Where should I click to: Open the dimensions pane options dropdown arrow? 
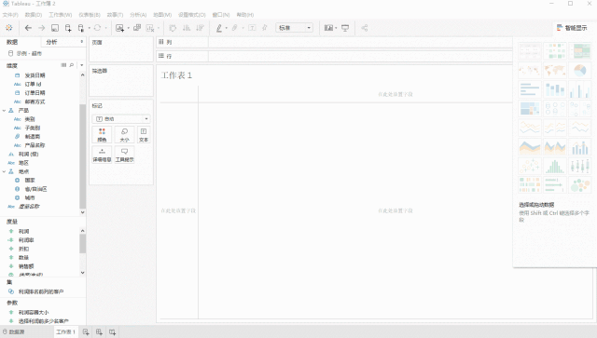point(81,65)
